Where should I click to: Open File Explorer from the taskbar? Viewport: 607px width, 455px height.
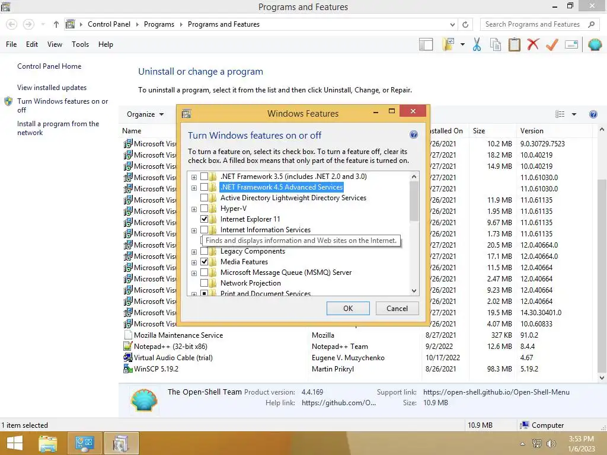(48, 443)
